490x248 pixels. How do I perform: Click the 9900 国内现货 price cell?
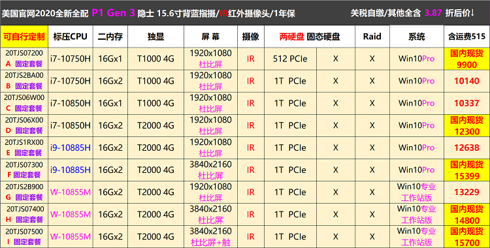tap(466, 59)
